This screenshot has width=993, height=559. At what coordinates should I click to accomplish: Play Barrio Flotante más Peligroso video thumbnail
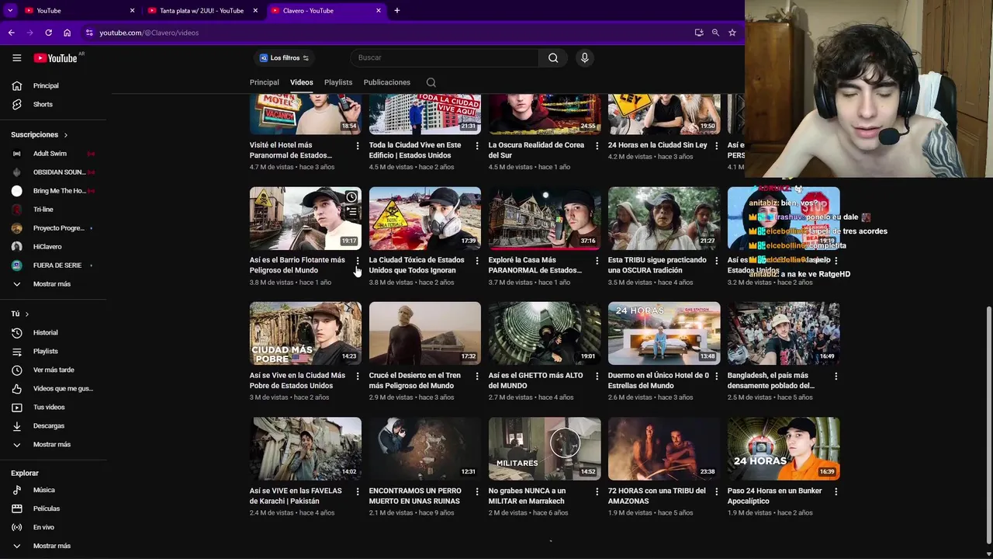[306, 218]
